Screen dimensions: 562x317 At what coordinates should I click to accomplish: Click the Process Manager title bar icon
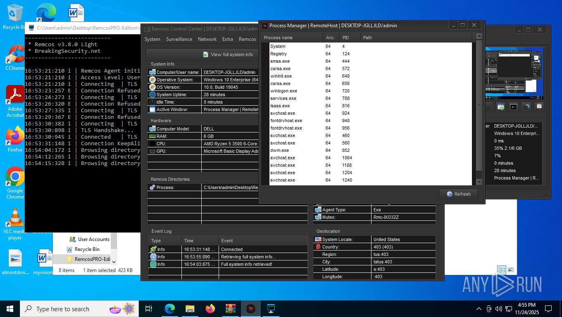coord(265,26)
